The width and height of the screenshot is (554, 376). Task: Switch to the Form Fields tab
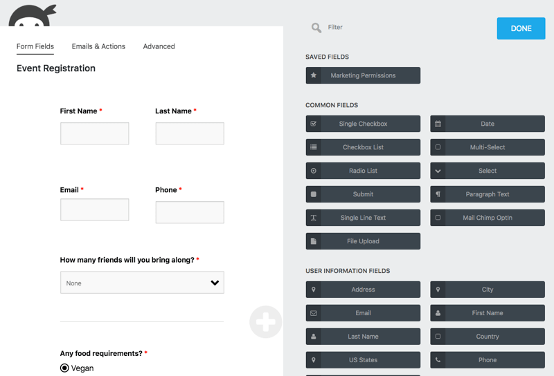pyautogui.click(x=35, y=46)
